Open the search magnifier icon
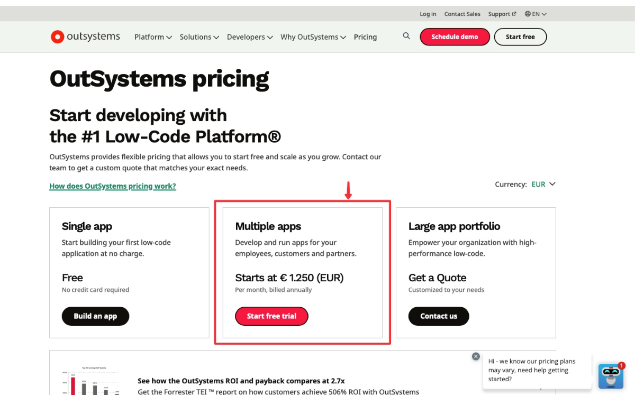Screen dimensions: 635x395 click(406, 36)
